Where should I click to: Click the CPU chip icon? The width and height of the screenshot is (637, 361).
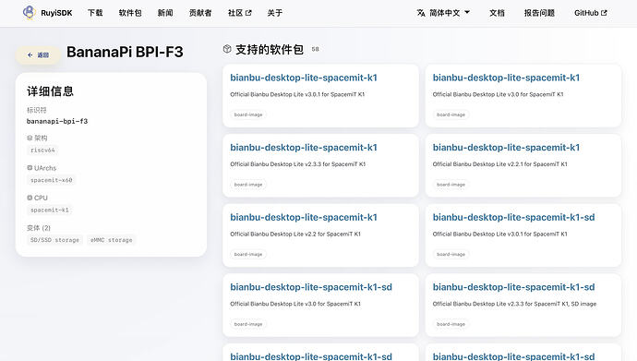tap(30, 198)
